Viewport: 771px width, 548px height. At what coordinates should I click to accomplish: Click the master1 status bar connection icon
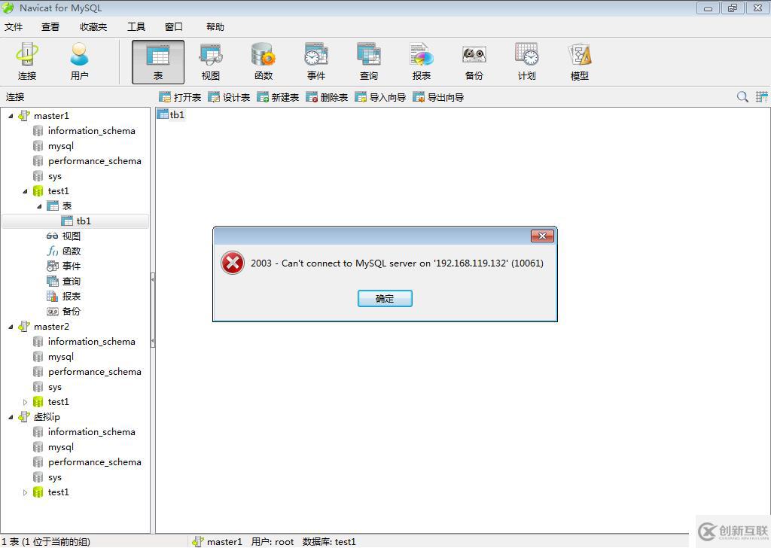(198, 542)
